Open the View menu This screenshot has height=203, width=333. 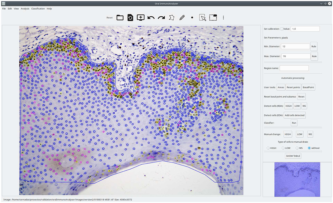click(x=16, y=9)
